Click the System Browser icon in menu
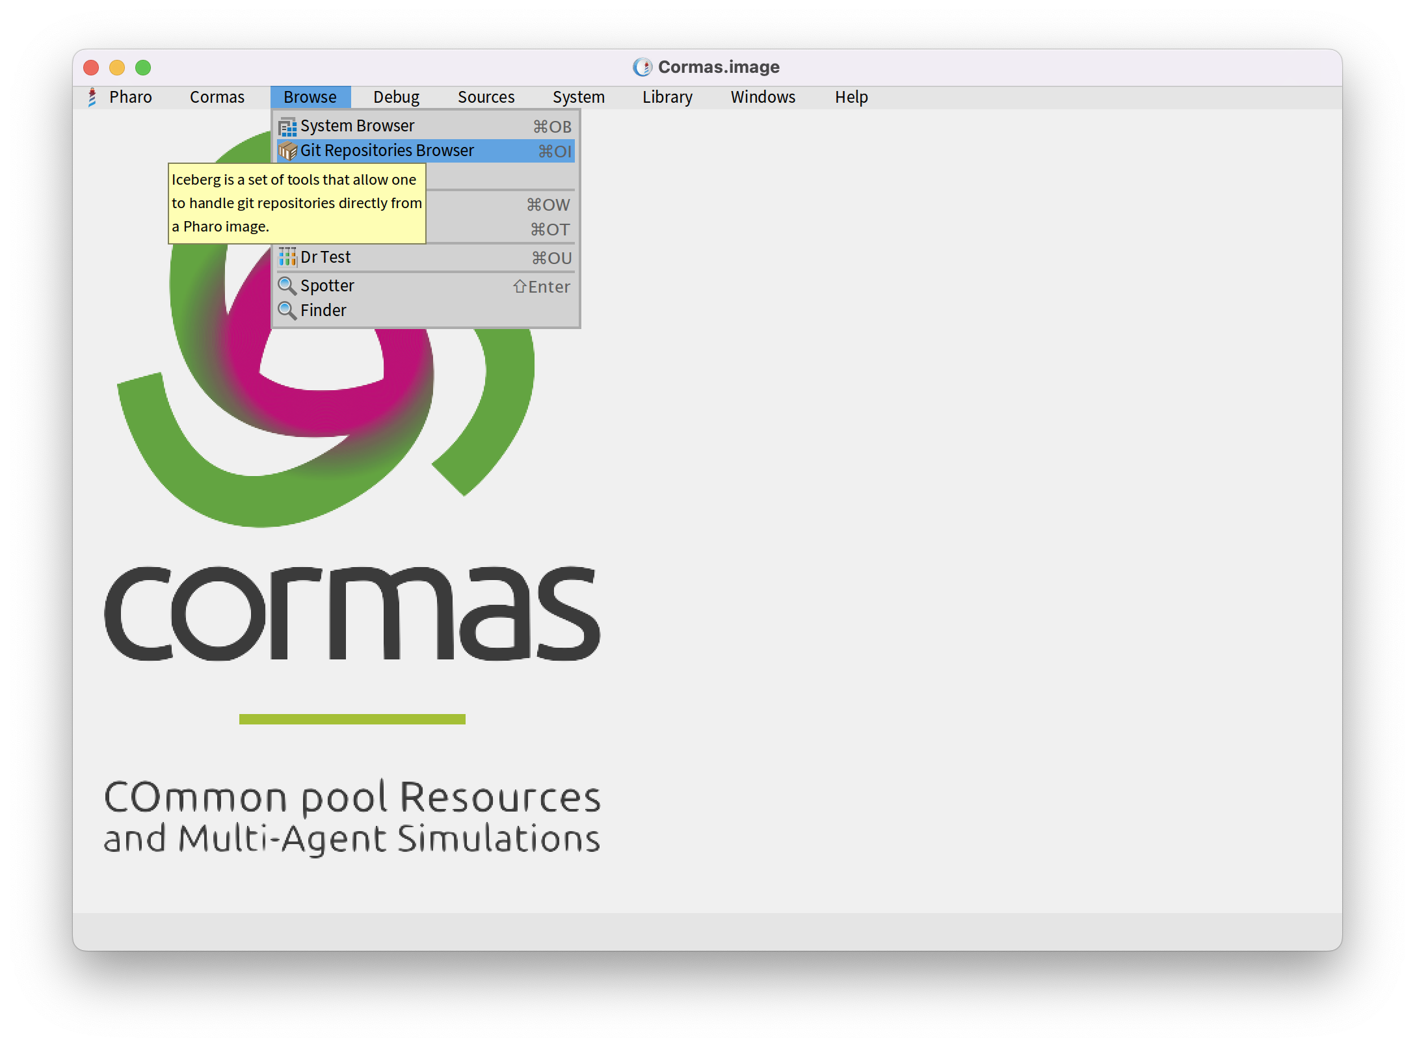This screenshot has height=1047, width=1415. (287, 127)
